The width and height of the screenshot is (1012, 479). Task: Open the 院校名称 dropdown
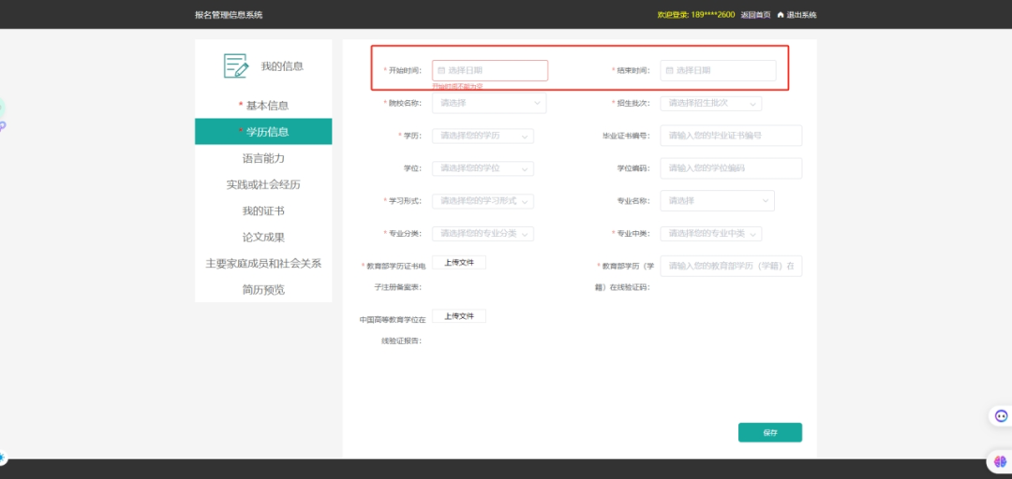489,103
